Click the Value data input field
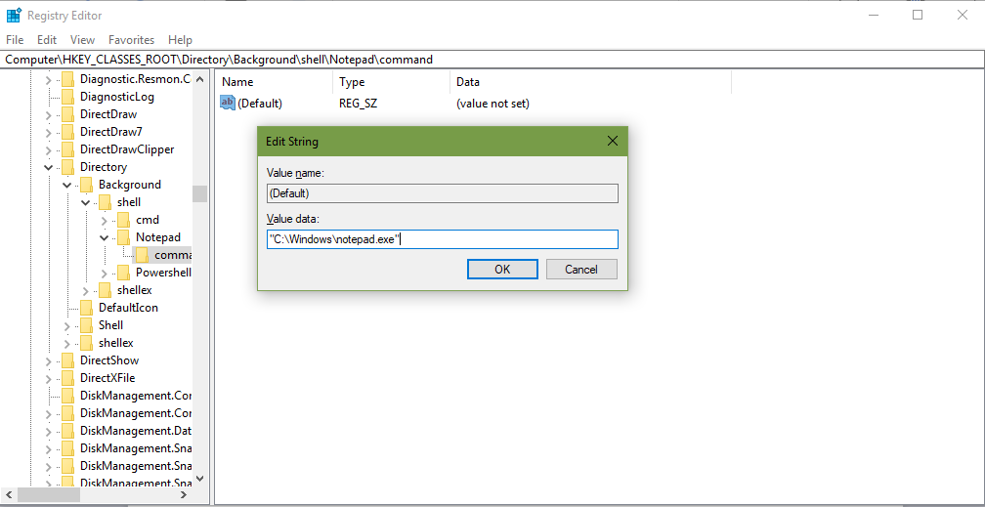The height and width of the screenshot is (507, 985). tap(443, 239)
